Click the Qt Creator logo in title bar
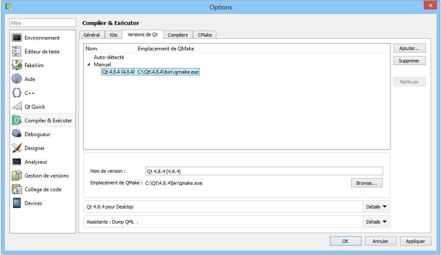441x255 pixels. [9, 7]
